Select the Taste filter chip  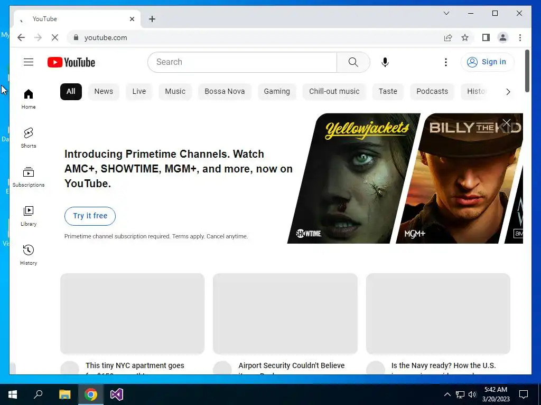click(x=388, y=92)
